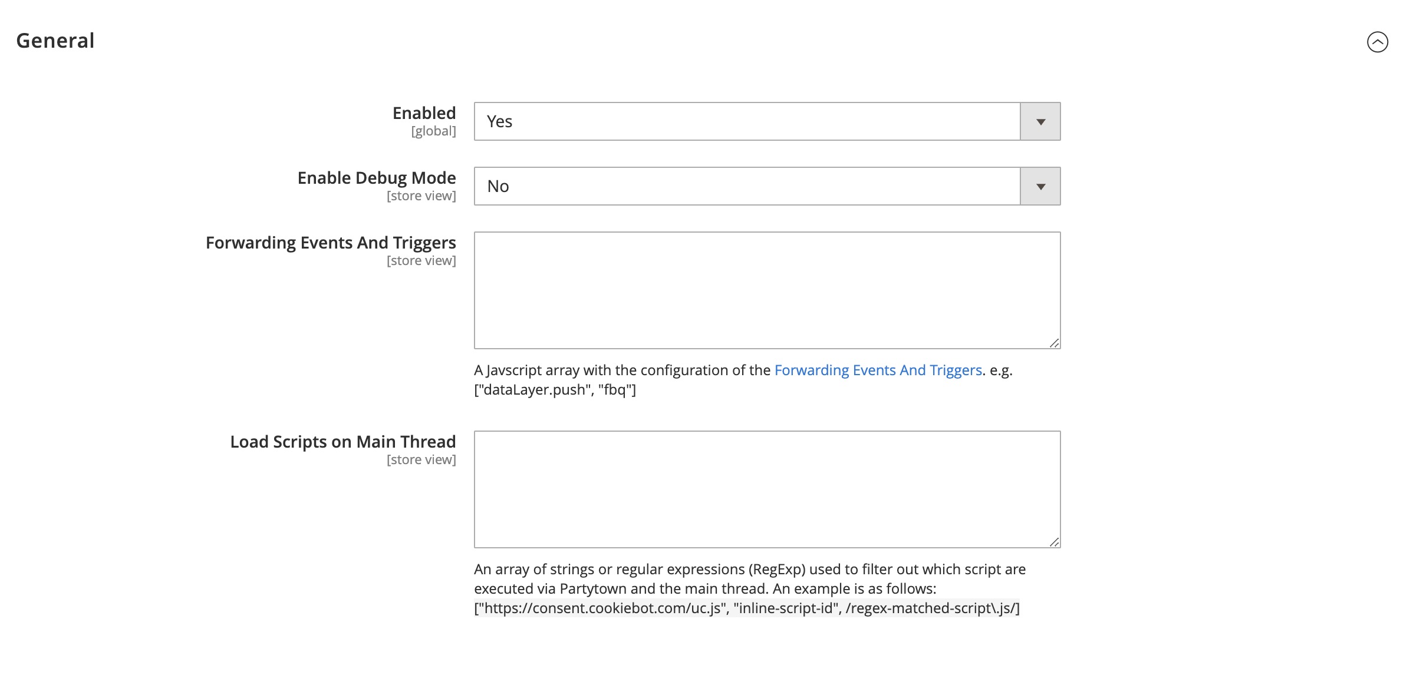
Task: Collapse the General section chevron icon
Action: [x=1377, y=42]
